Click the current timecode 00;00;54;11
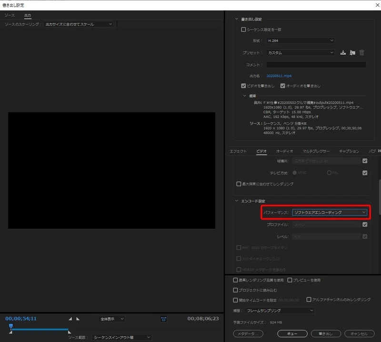 (x=21, y=319)
